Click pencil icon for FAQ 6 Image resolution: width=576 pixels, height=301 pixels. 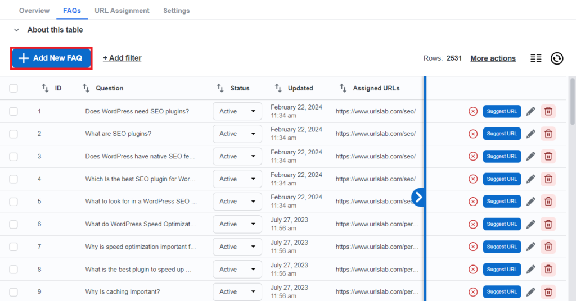point(530,224)
